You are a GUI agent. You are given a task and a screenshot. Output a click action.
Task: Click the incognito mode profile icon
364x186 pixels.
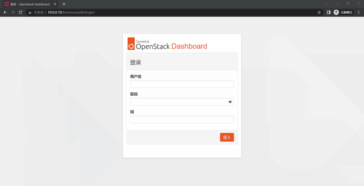pos(336,12)
